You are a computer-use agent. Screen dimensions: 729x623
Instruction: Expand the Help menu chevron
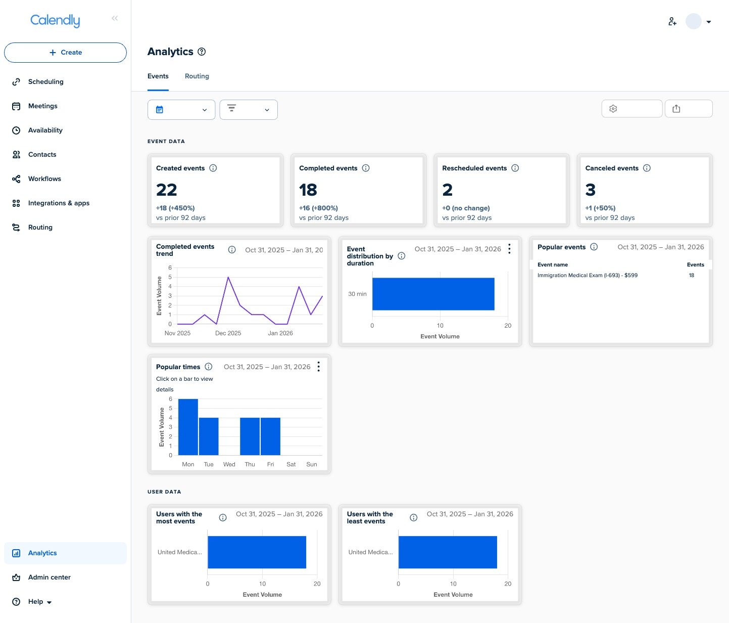(48, 602)
